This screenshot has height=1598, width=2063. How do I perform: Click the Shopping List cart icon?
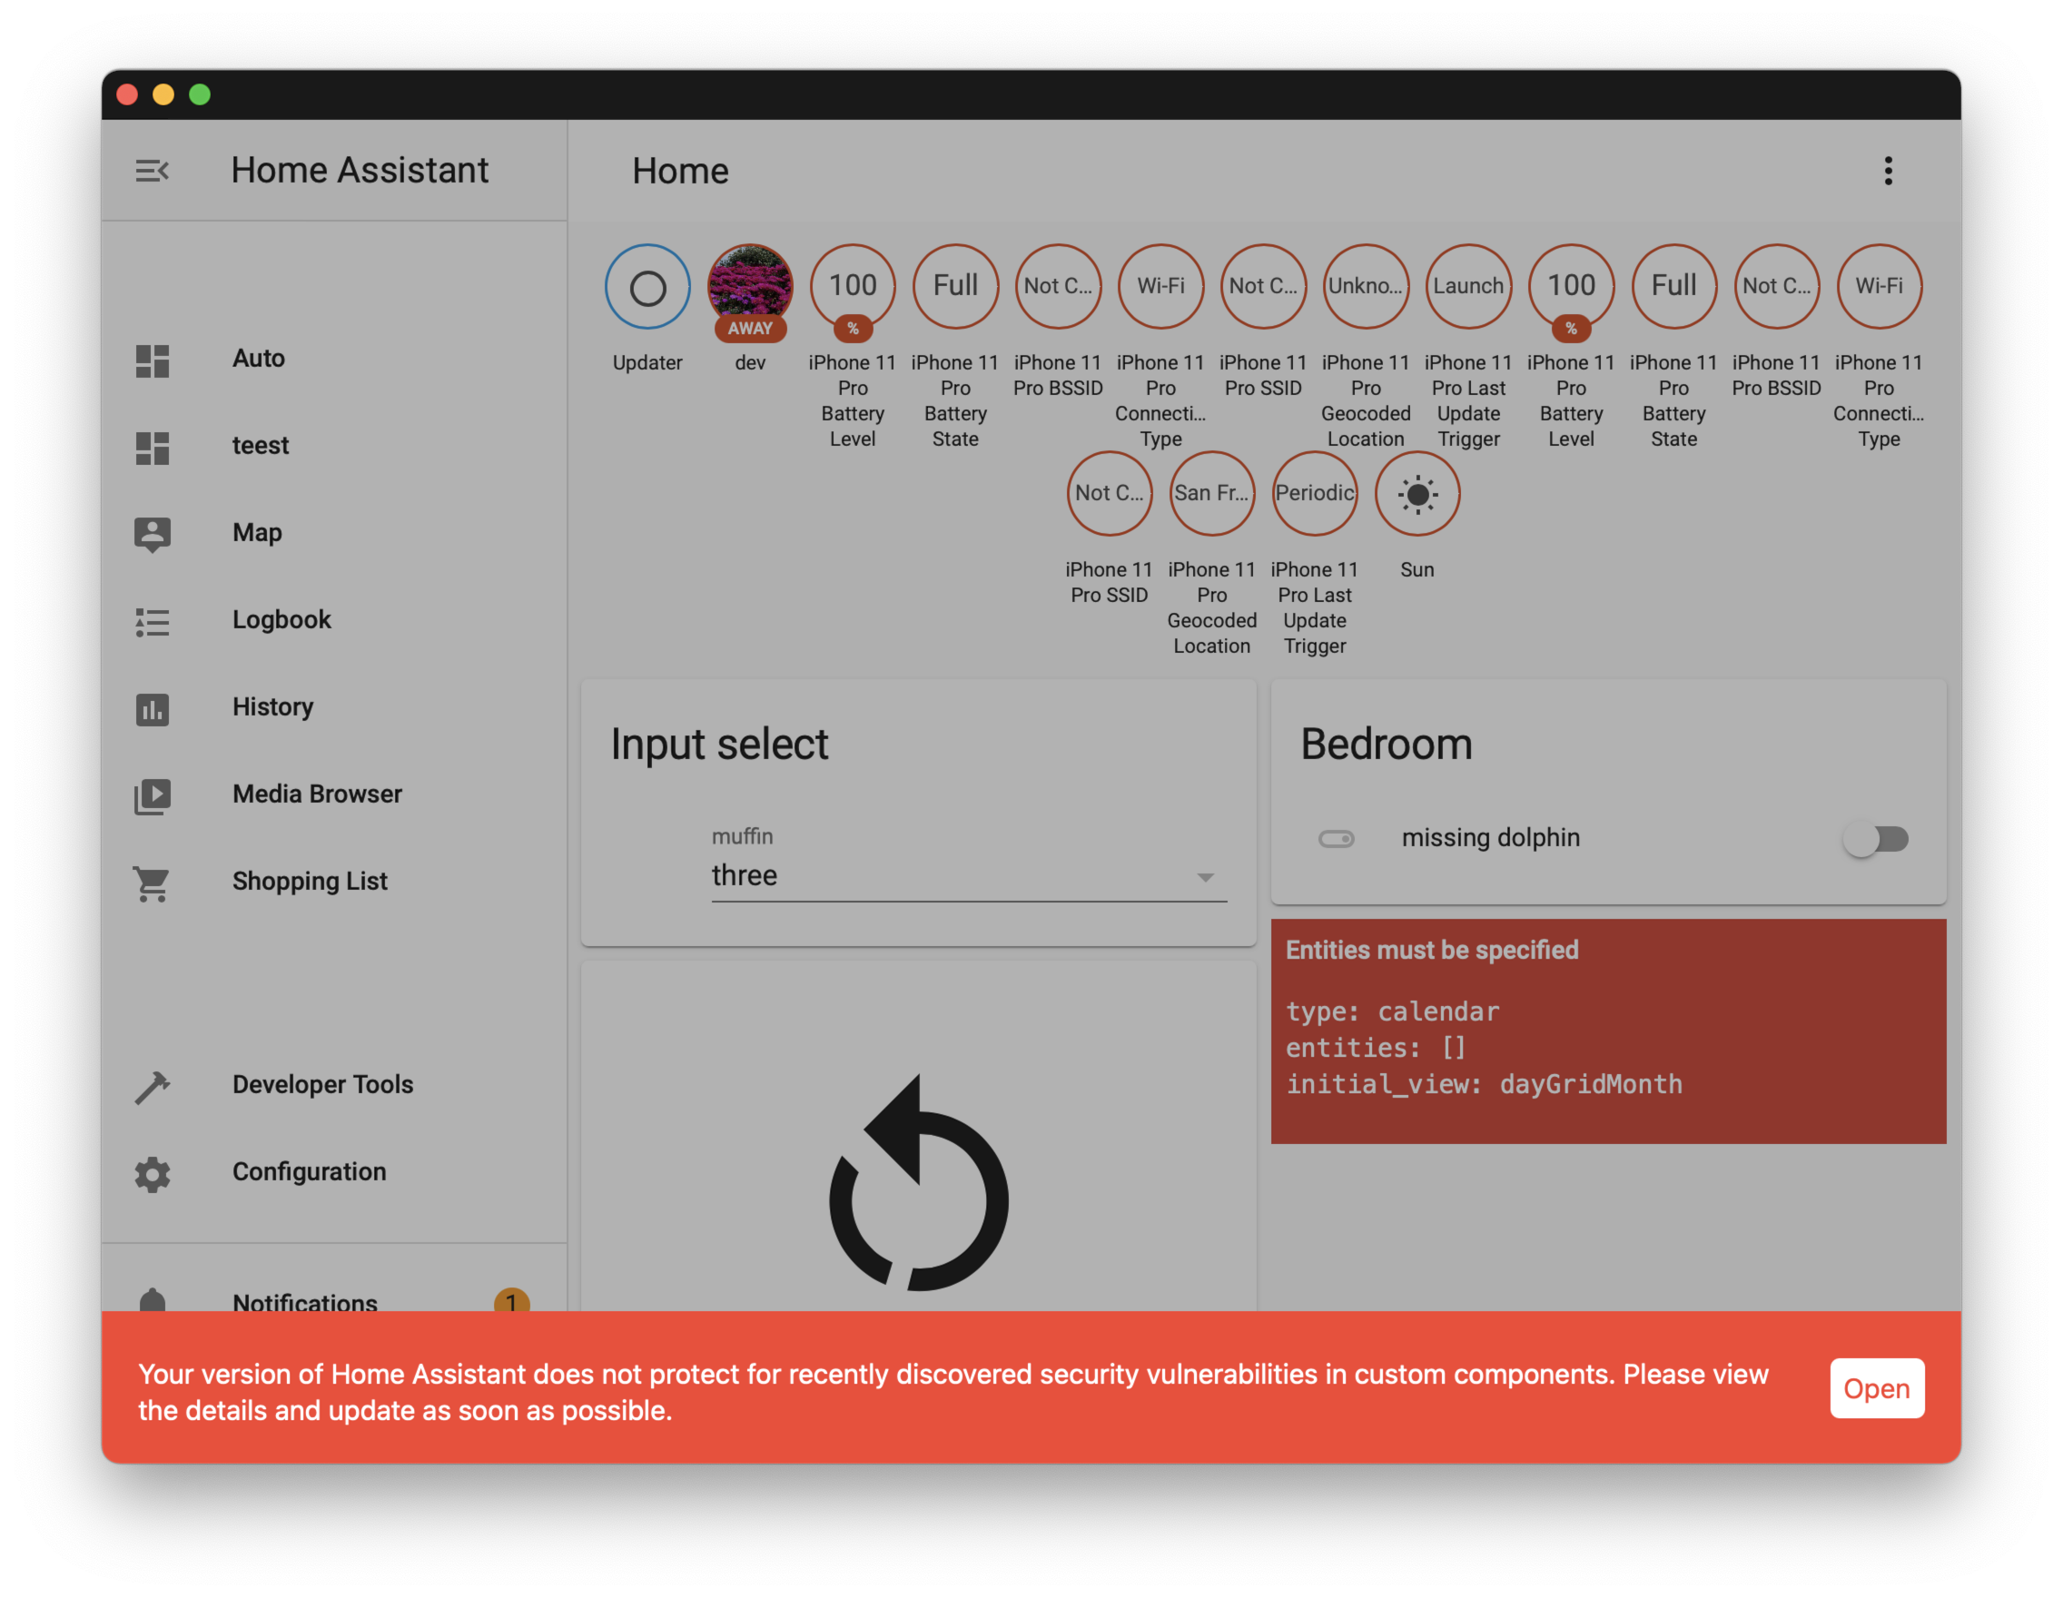click(152, 883)
